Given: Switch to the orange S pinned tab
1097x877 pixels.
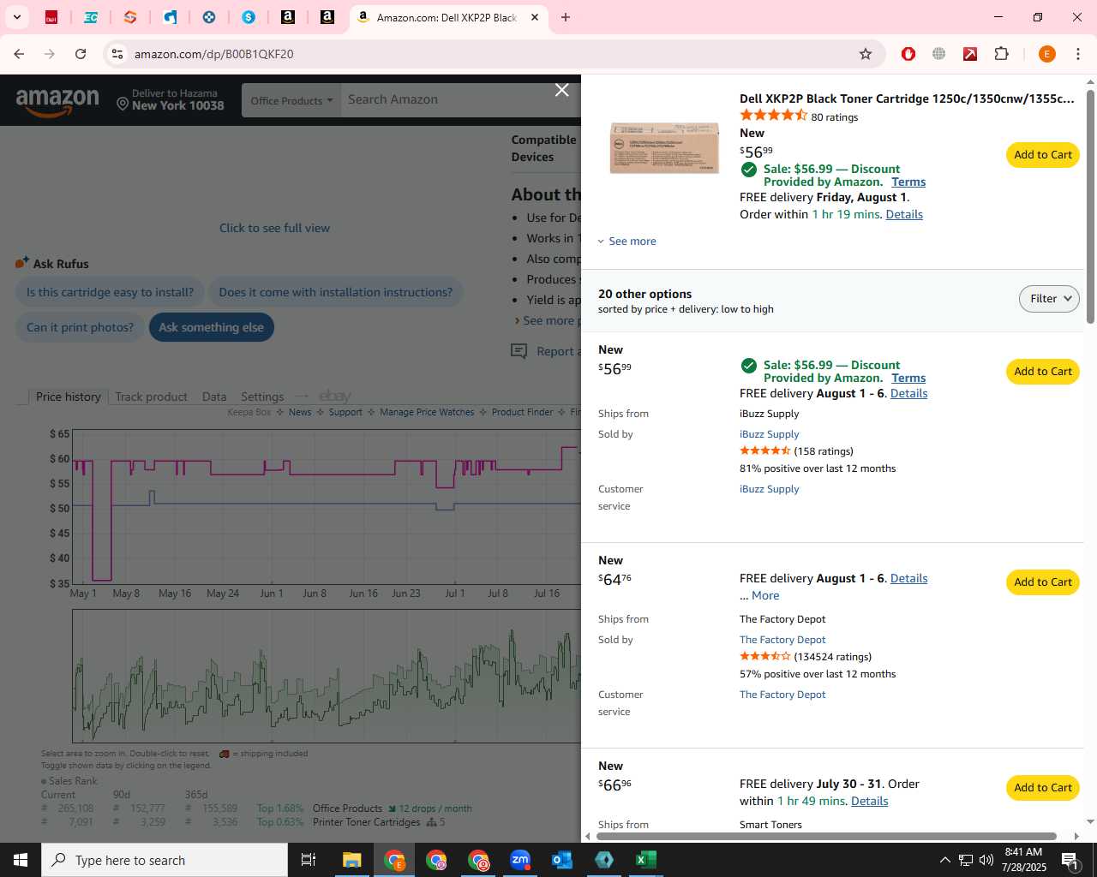Looking at the screenshot, I should tap(130, 17).
